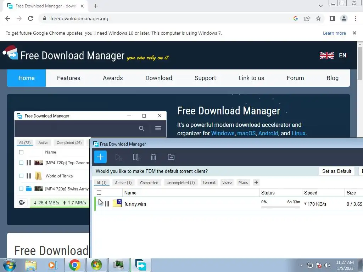
Task: Click the Linux platform link
Action: [298, 133]
